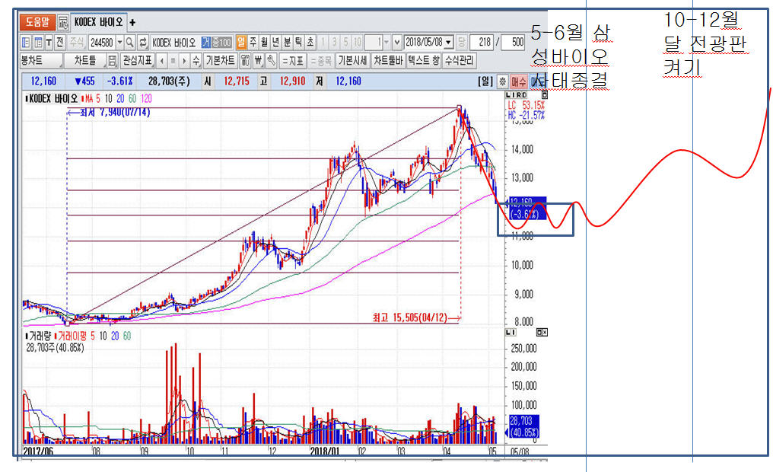773x472 pixels.
Task: Click the snowflake icon next to 매수
Action: pyautogui.click(x=502, y=81)
